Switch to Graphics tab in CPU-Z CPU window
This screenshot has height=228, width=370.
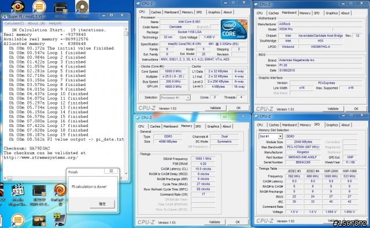point(214,12)
